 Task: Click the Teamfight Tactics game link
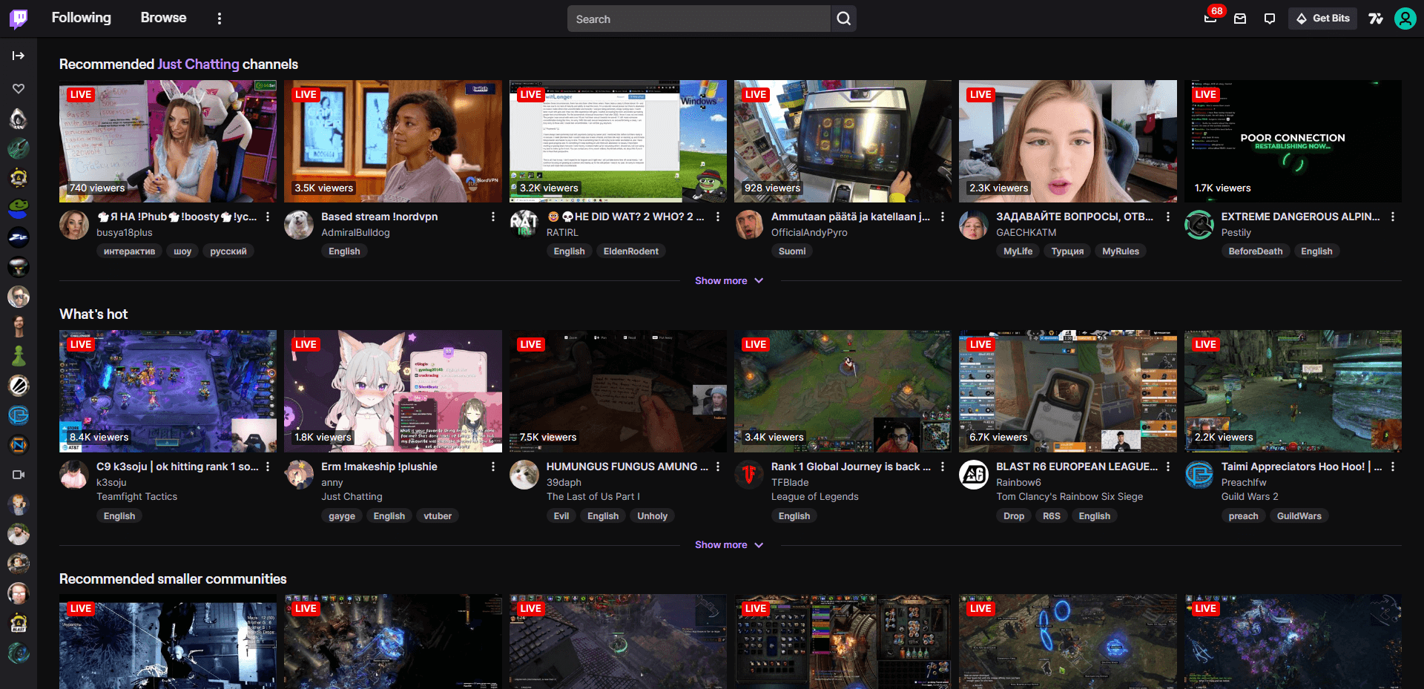point(136,497)
